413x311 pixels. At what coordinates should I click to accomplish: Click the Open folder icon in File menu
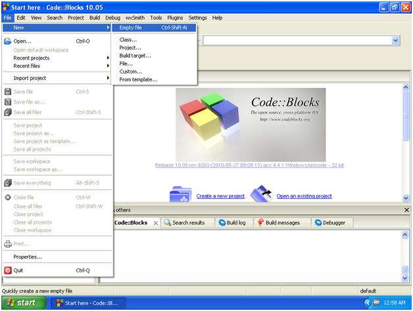(x=8, y=41)
